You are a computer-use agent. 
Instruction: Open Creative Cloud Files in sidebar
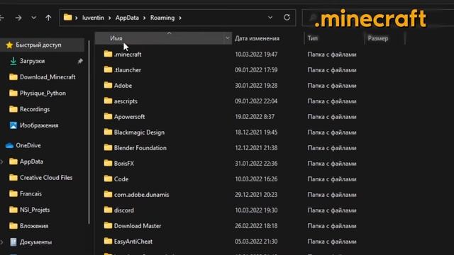[x=46, y=178]
